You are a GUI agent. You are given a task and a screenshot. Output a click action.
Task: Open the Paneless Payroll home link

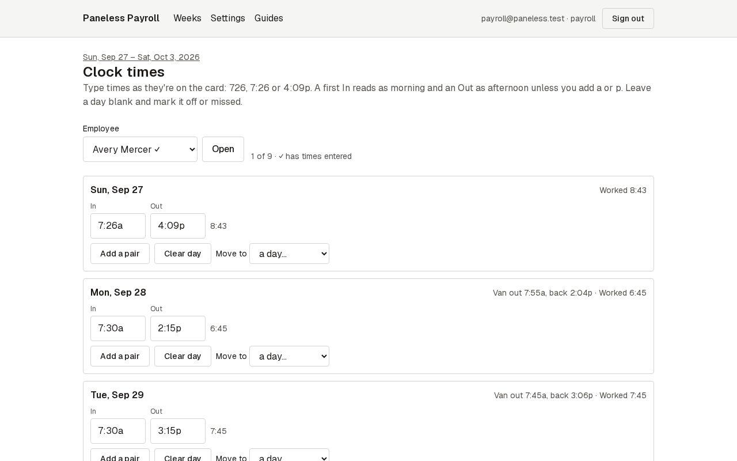coord(121,18)
